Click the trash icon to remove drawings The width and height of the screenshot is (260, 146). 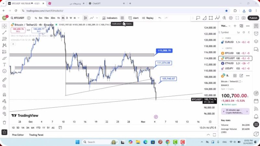click(4, 122)
